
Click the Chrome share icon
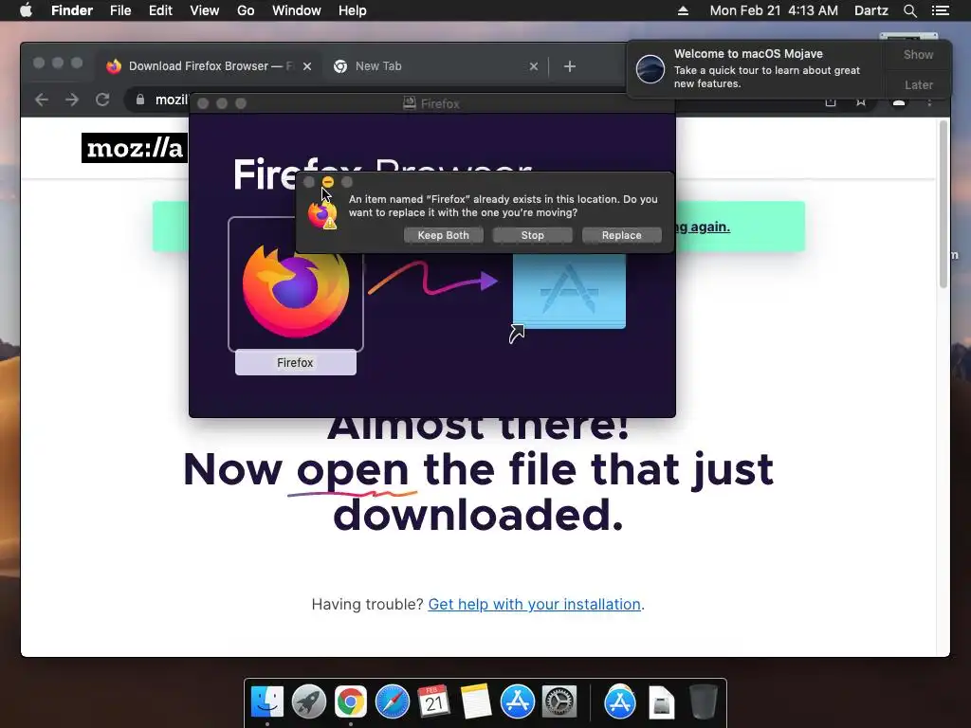(x=831, y=101)
